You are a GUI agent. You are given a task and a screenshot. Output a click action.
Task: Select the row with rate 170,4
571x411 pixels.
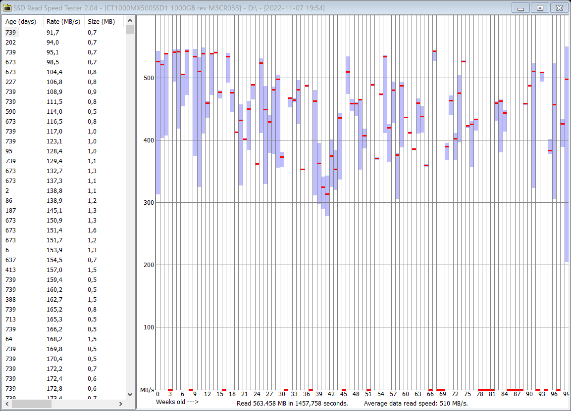(x=64, y=359)
